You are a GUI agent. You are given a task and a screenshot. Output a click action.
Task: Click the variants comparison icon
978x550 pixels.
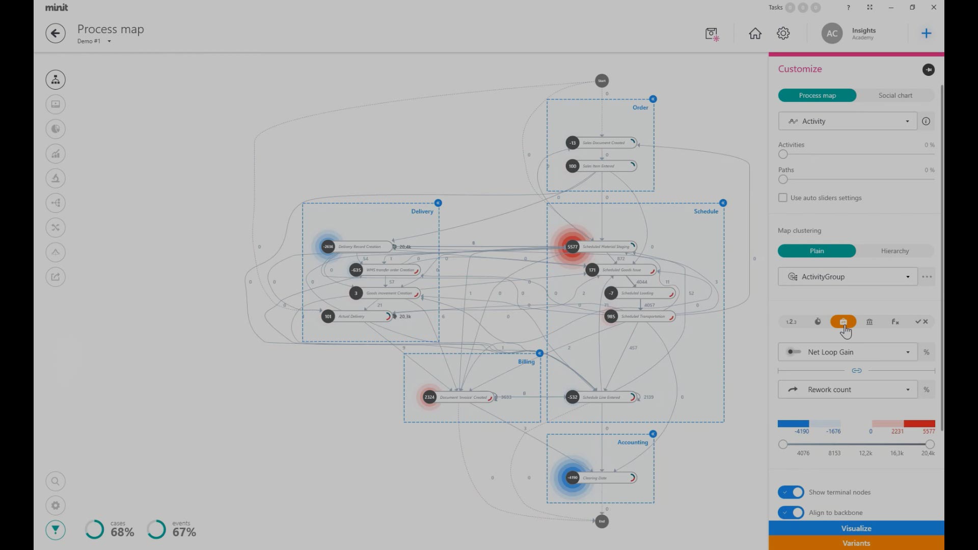point(55,227)
